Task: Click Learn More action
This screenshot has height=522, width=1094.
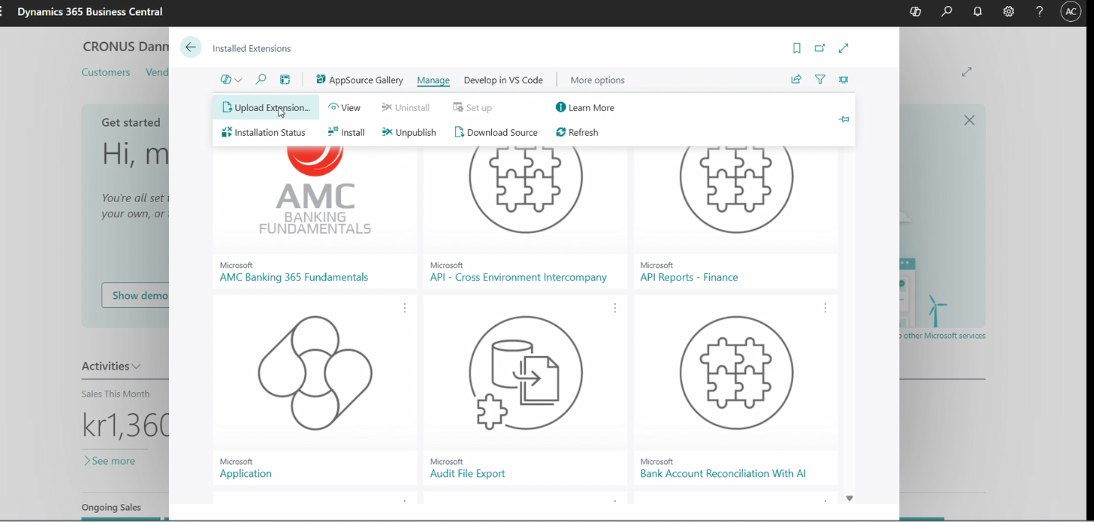Action: 585,108
